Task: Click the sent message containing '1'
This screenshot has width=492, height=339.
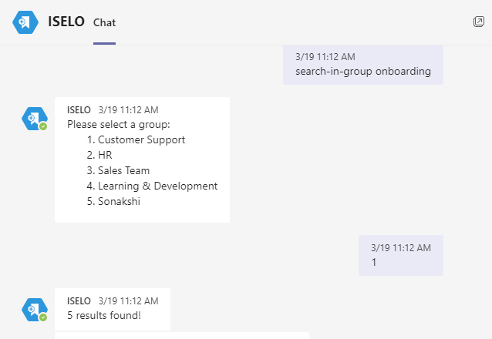Action: [401, 255]
